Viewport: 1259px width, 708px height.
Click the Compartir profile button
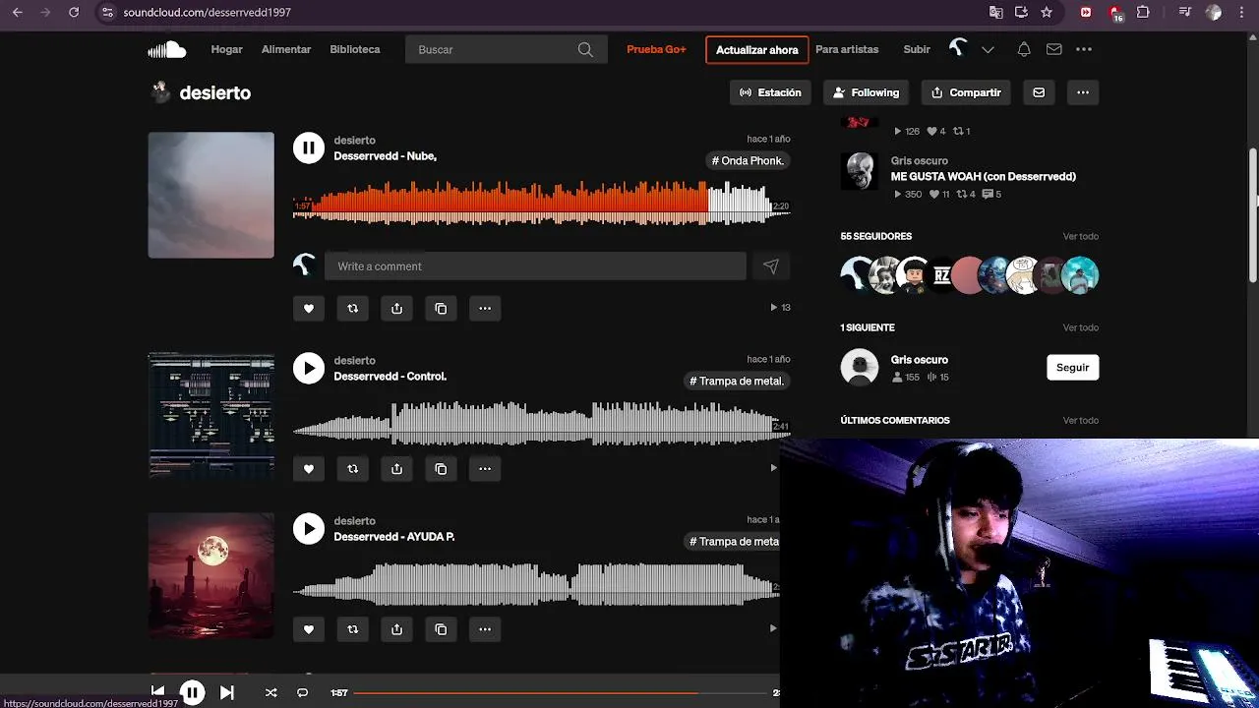(966, 92)
